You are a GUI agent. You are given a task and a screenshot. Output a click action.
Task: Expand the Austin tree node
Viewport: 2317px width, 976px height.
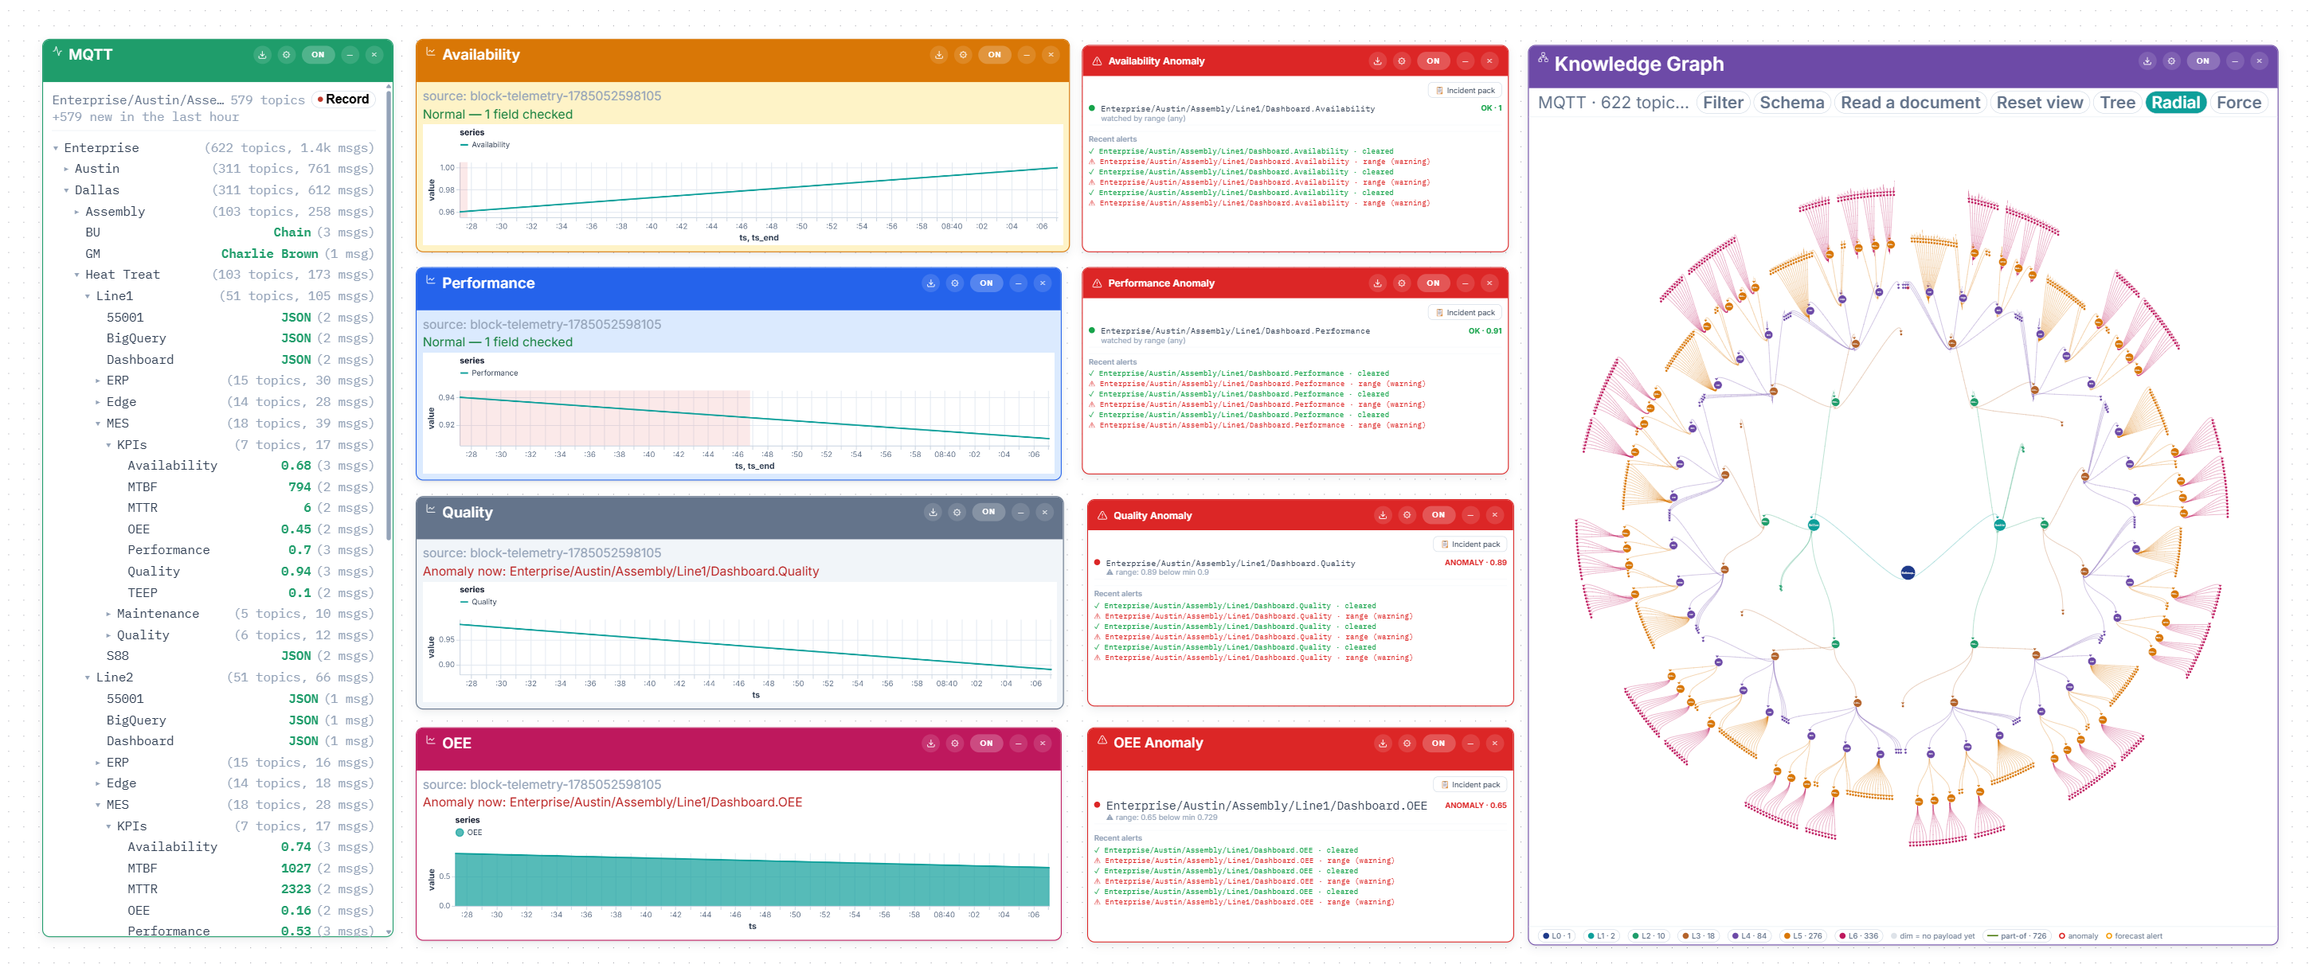67,169
